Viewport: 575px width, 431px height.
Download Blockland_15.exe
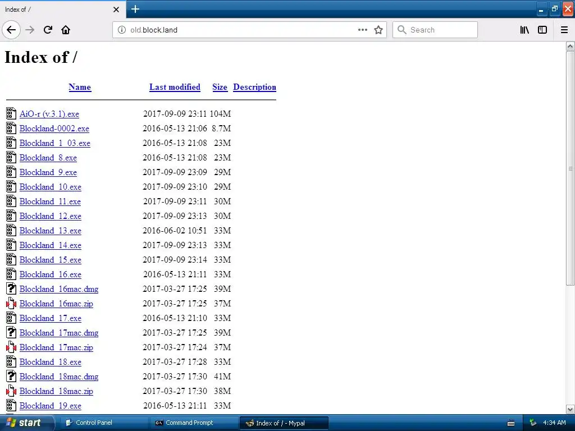(x=50, y=260)
